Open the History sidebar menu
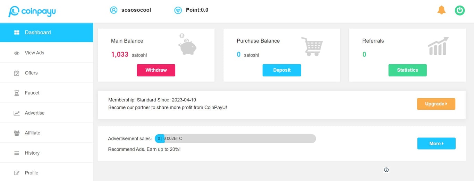Screen dimensions: 474x181 coord(46,153)
